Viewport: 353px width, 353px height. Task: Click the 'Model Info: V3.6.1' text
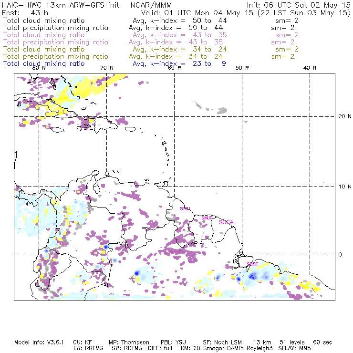tap(39, 343)
